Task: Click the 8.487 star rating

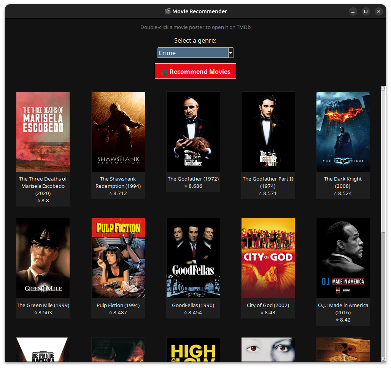Action: click(118, 312)
